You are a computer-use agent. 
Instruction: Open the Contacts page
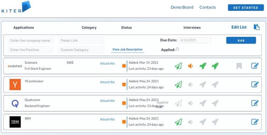(208, 7)
